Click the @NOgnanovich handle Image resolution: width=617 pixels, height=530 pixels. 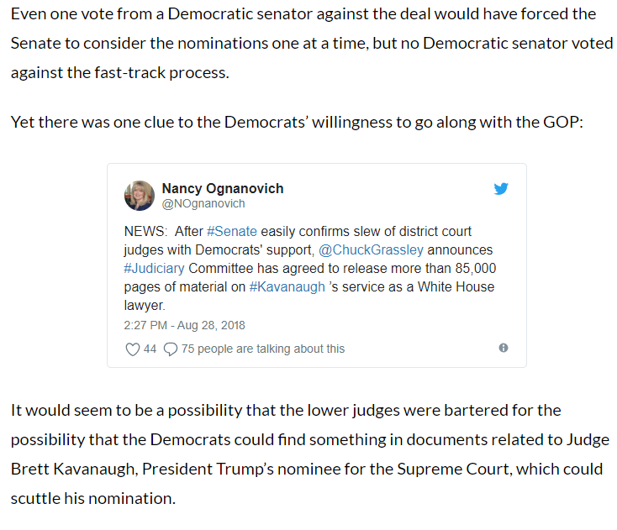coord(203,203)
